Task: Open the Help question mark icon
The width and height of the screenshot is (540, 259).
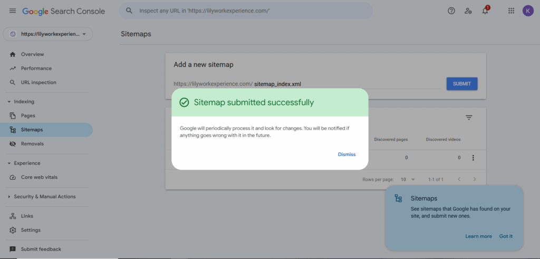Action: click(x=451, y=11)
